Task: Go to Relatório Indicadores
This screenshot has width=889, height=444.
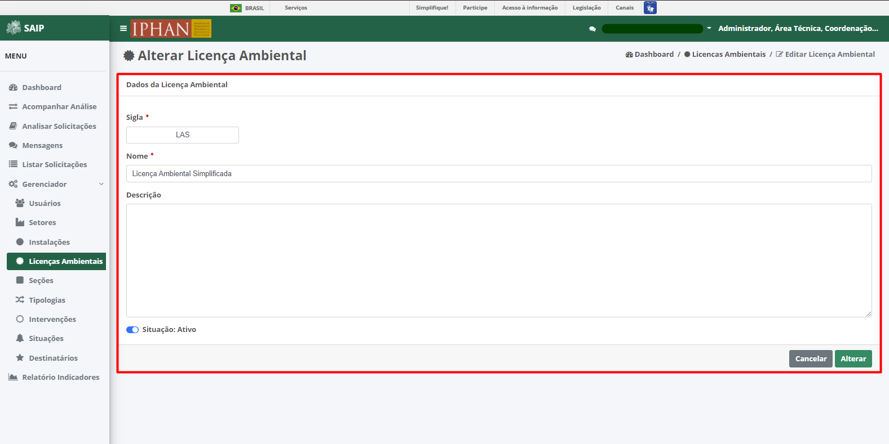Action: [61, 377]
